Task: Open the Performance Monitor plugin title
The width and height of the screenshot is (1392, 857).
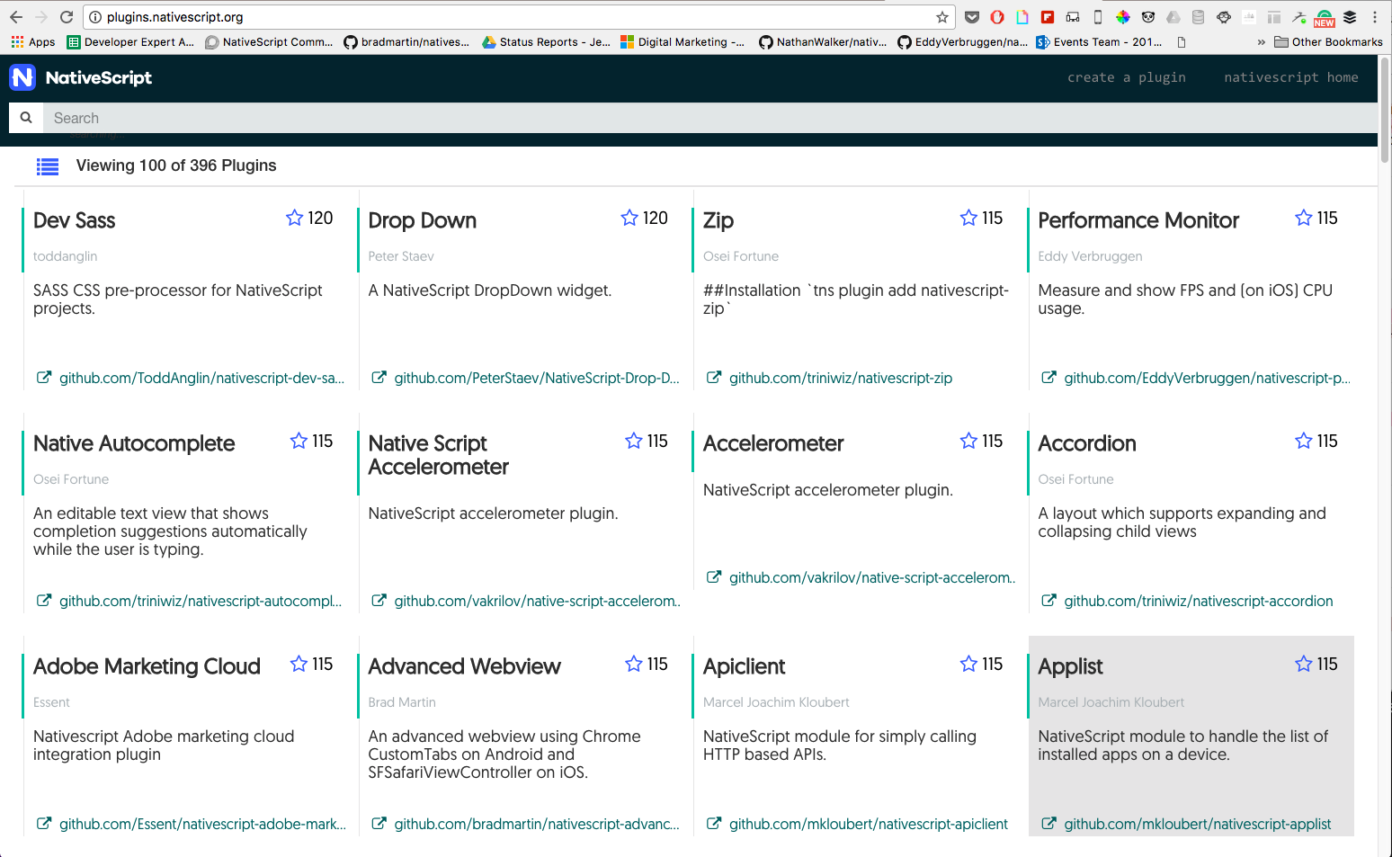Action: pyautogui.click(x=1138, y=220)
